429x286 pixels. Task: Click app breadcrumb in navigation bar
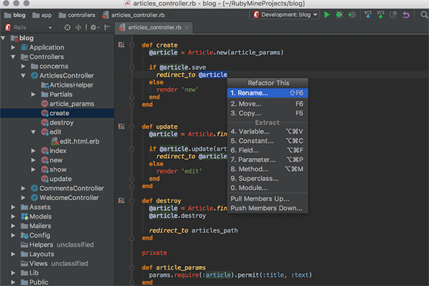click(42, 15)
